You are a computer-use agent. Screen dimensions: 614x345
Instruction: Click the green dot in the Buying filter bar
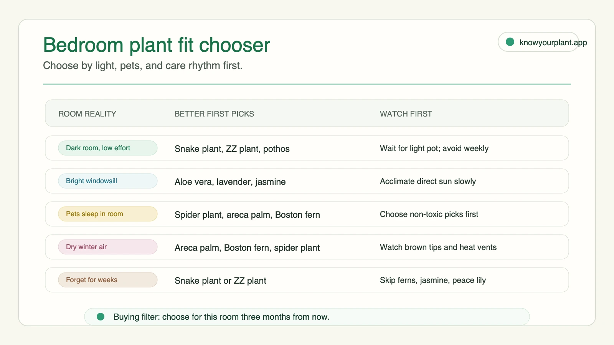(101, 317)
